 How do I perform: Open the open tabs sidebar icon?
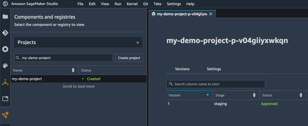coord(5,99)
